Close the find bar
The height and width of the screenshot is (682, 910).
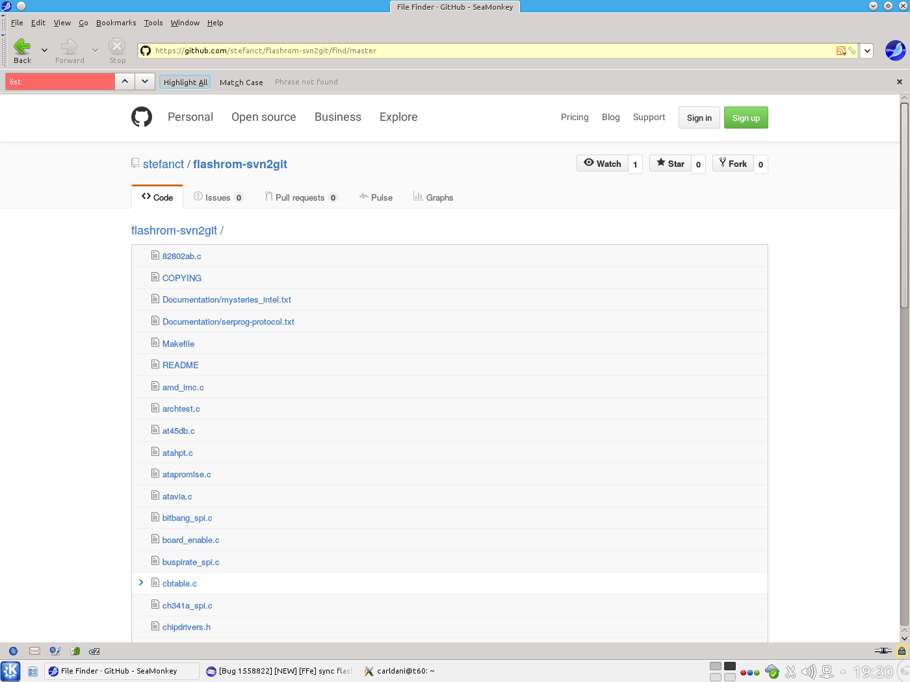coord(900,82)
